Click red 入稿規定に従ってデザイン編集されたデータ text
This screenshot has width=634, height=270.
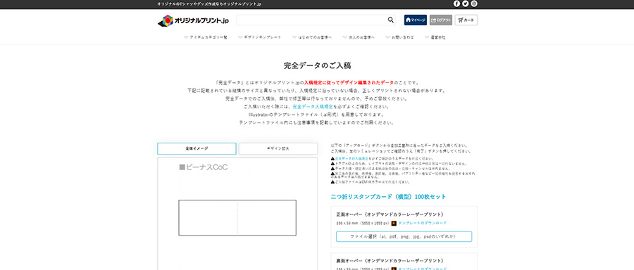click(x=349, y=82)
